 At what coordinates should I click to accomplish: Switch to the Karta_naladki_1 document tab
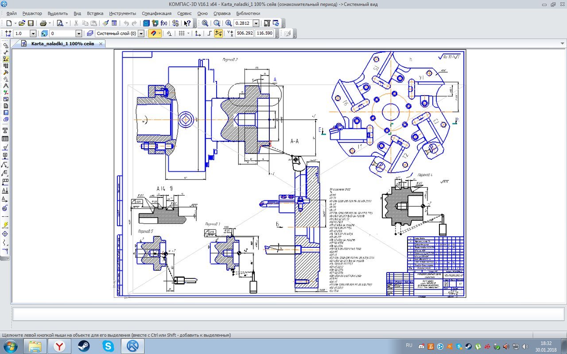pos(62,43)
